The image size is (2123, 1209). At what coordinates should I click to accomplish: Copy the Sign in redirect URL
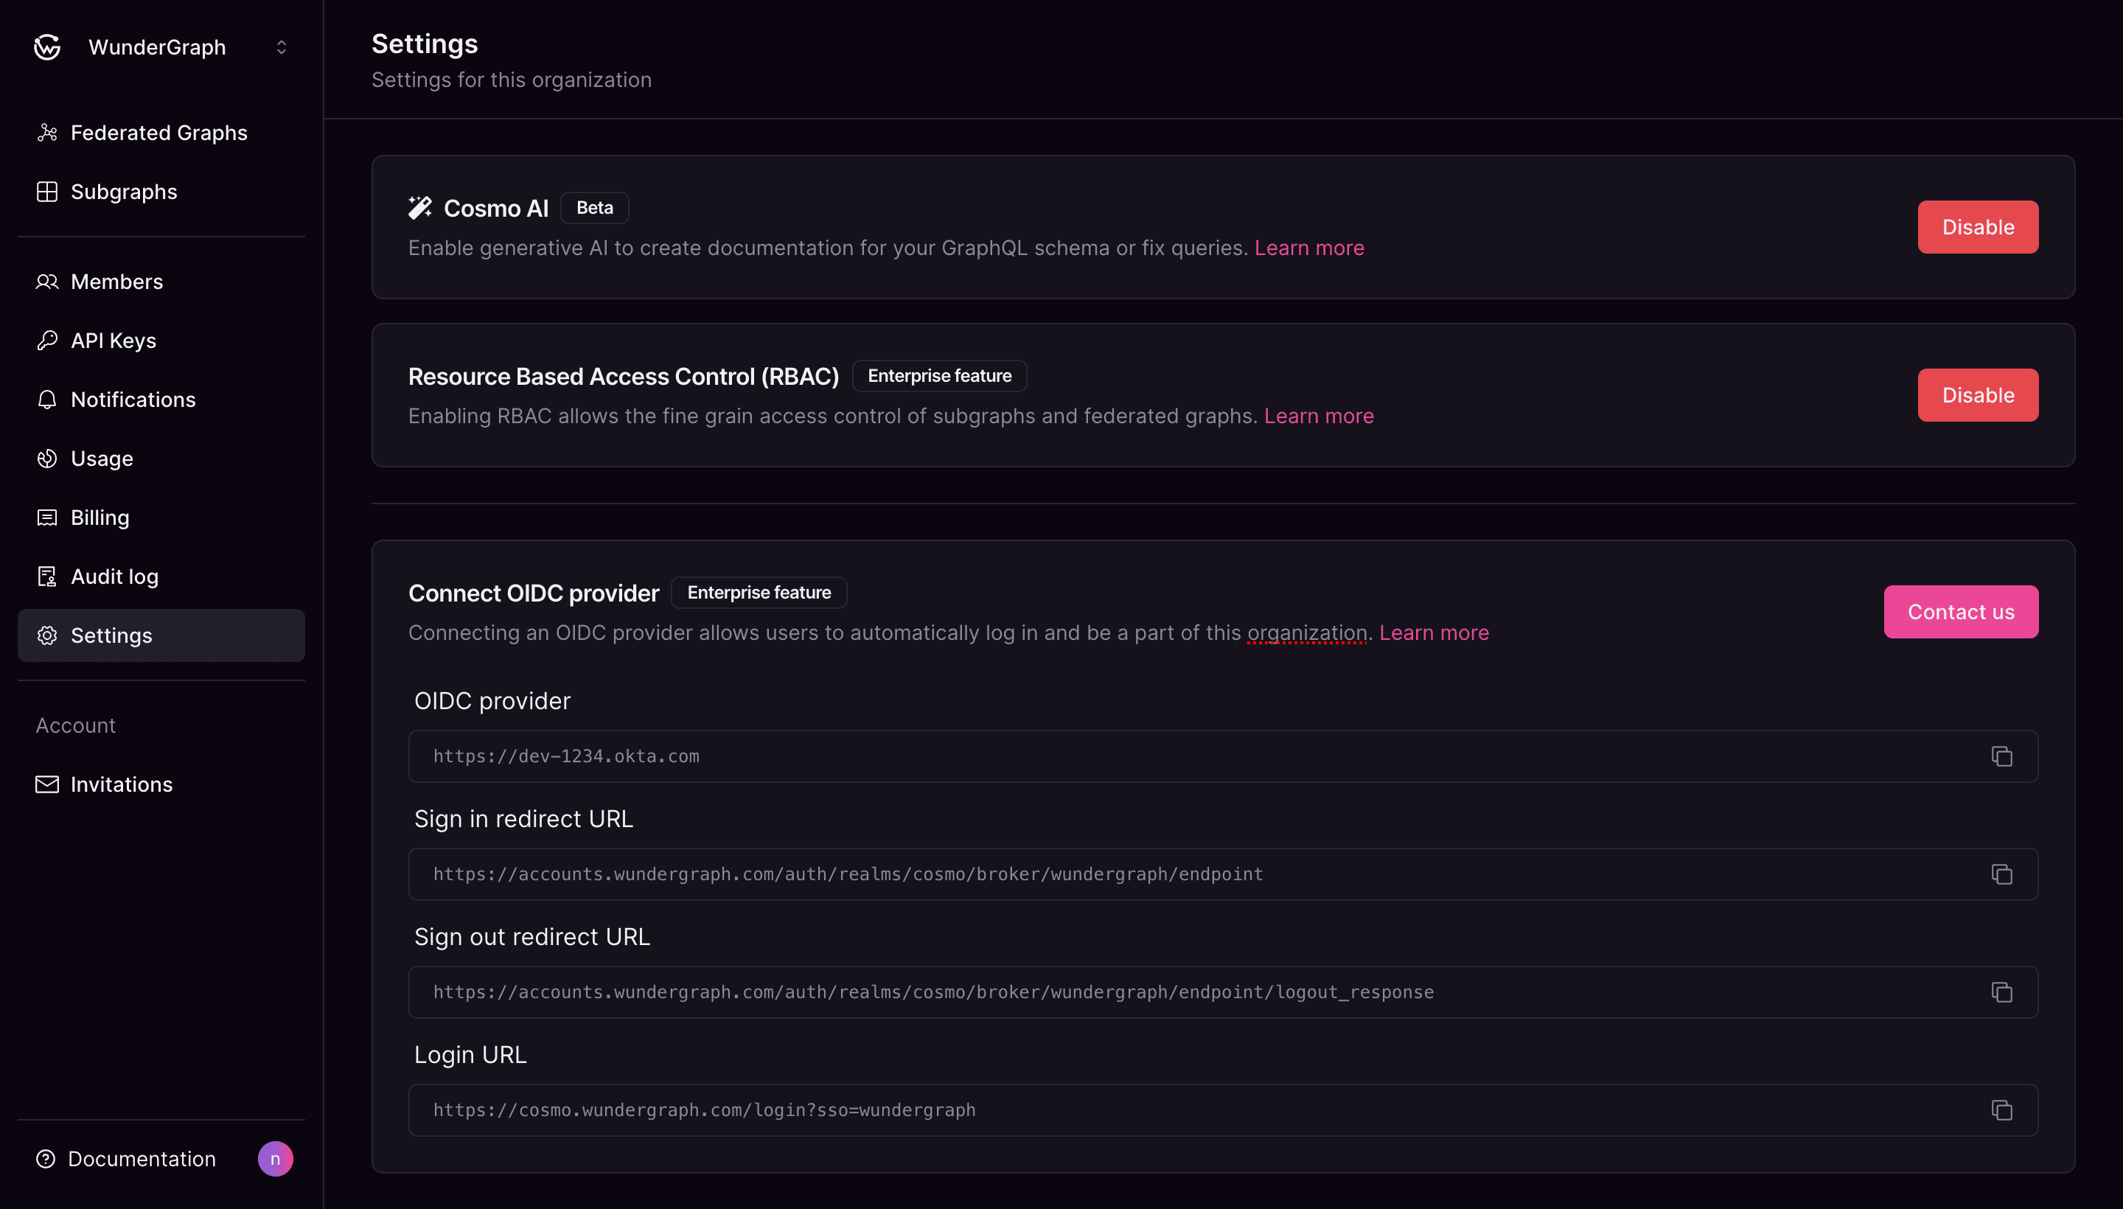(x=2002, y=874)
